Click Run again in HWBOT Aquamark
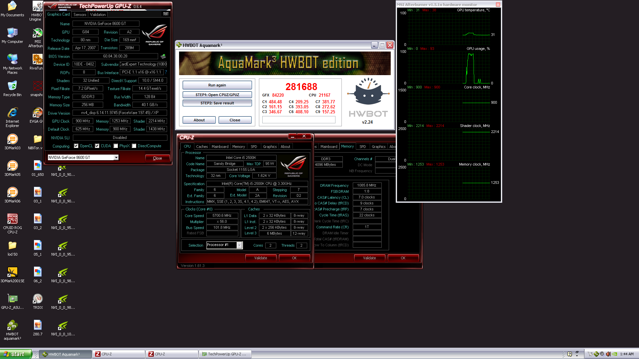Viewport: 639px width, 359px height. point(217,85)
